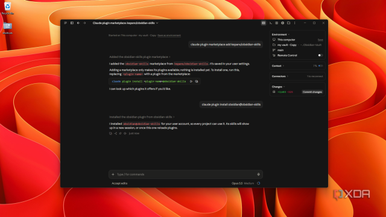This screenshot has height=217, width=386.
Task: Open the preview pane icon in title bar
Action: [276, 23]
